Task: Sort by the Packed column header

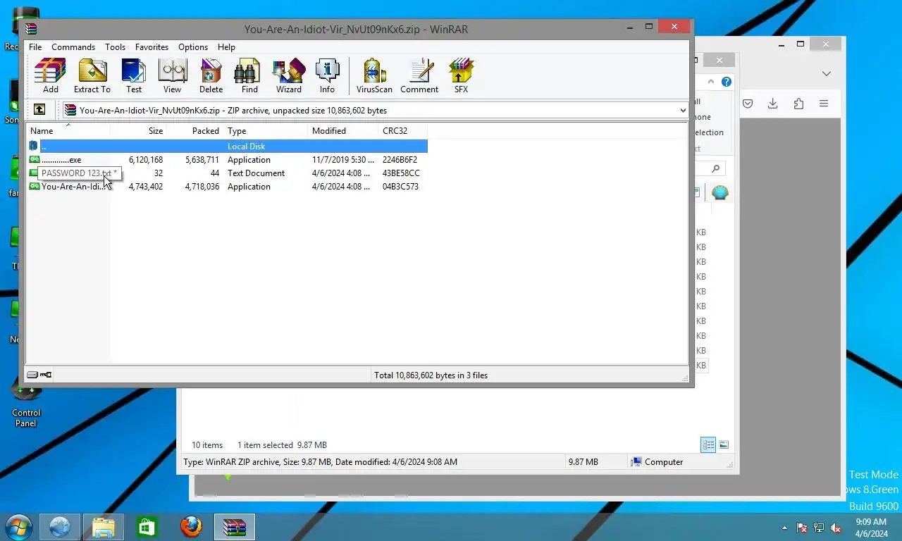Action: pyautogui.click(x=194, y=130)
